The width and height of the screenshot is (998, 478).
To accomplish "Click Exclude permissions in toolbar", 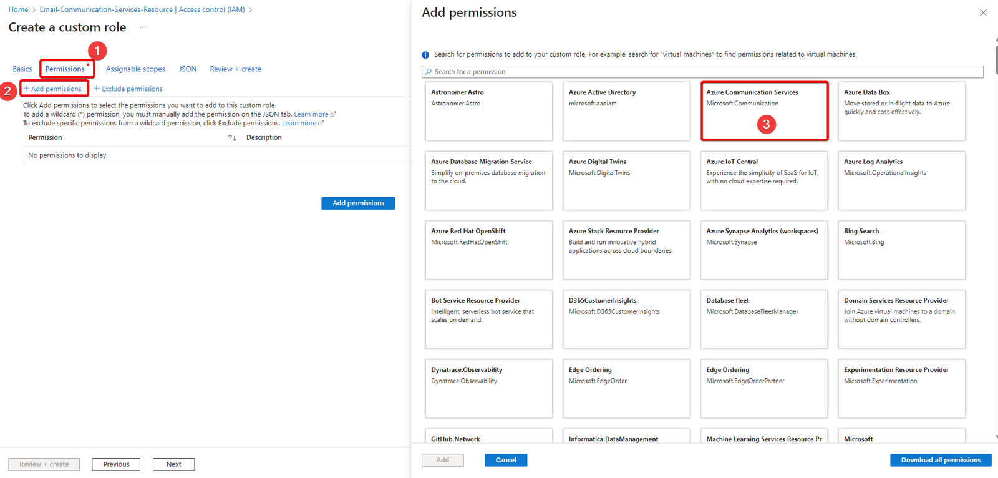I will [x=128, y=89].
